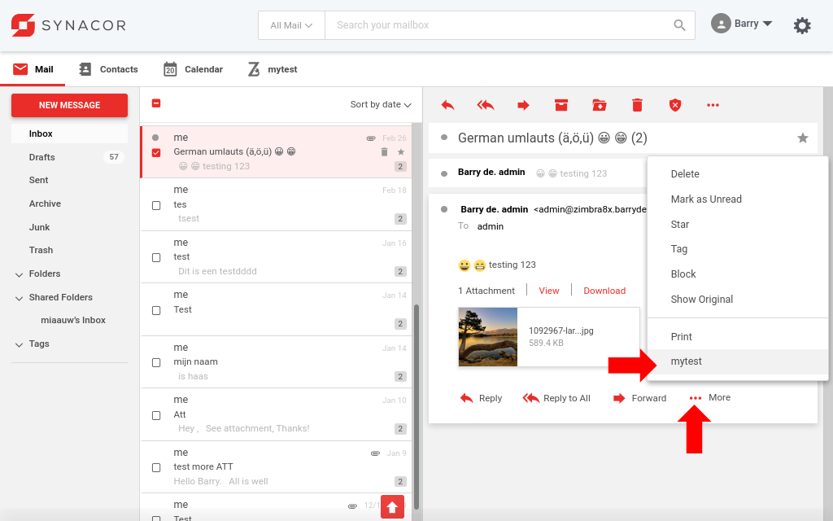Click the Reply button below the message

[x=481, y=398]
